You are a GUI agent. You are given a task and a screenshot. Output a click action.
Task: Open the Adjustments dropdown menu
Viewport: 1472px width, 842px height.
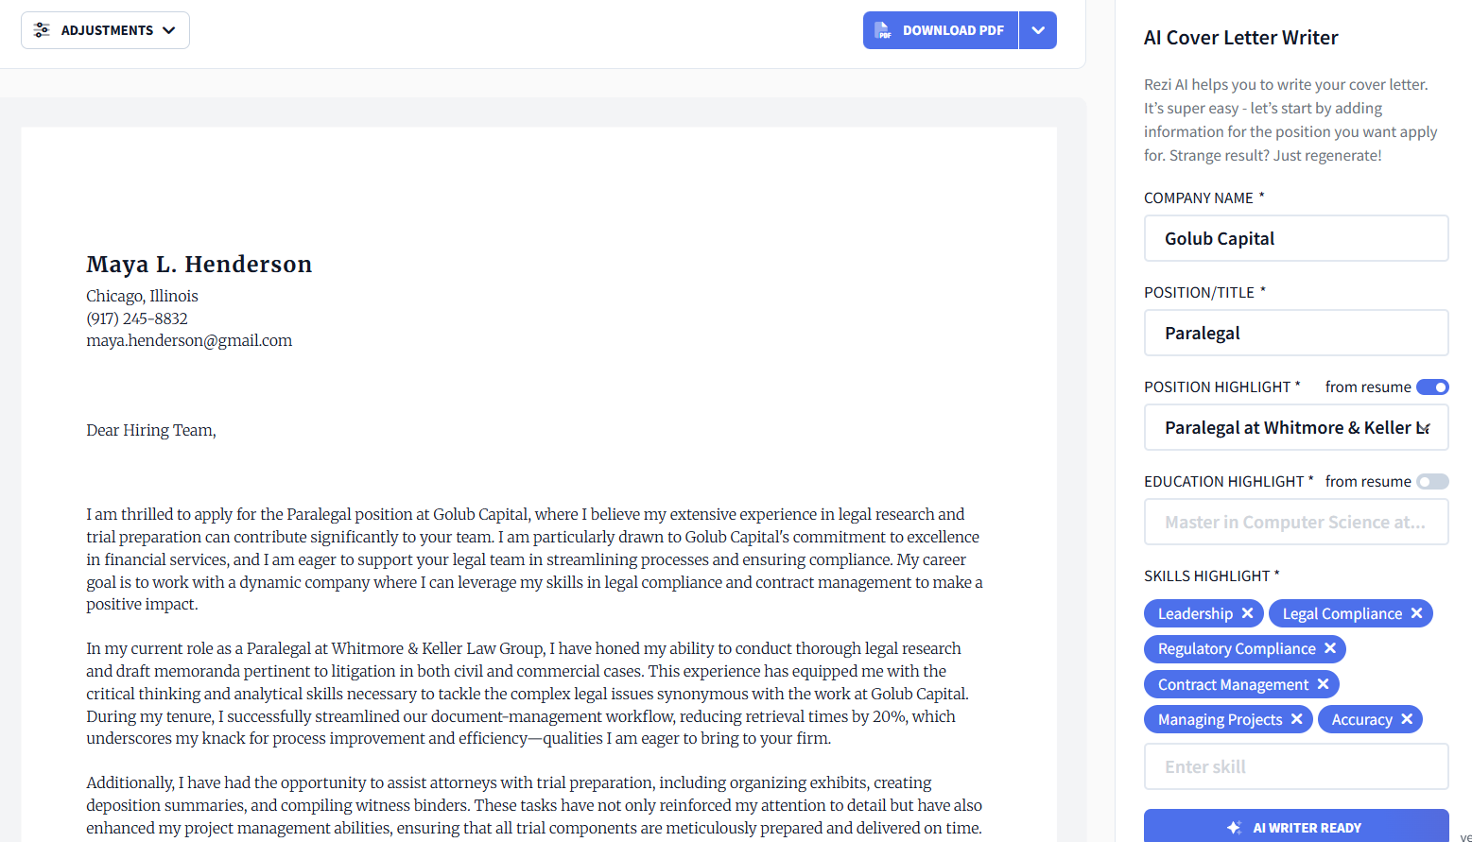104,29
